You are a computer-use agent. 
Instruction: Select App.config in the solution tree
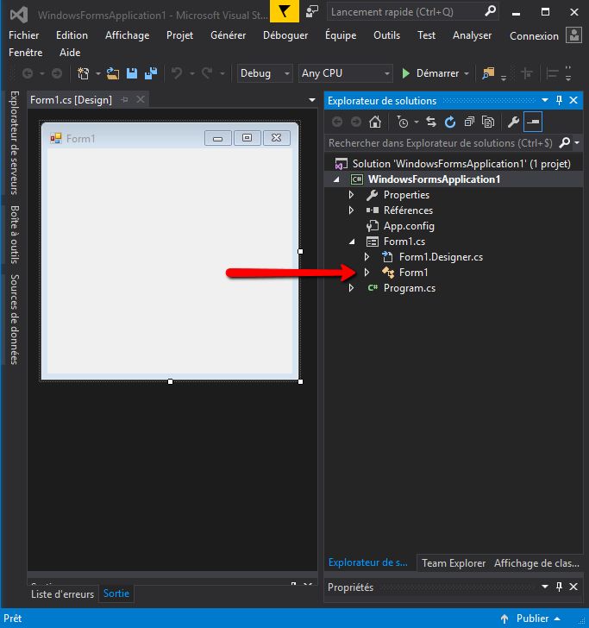pos(409,226)
